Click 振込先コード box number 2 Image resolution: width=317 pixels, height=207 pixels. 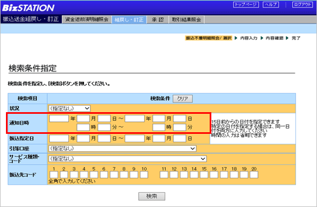[x=64, y=174]
